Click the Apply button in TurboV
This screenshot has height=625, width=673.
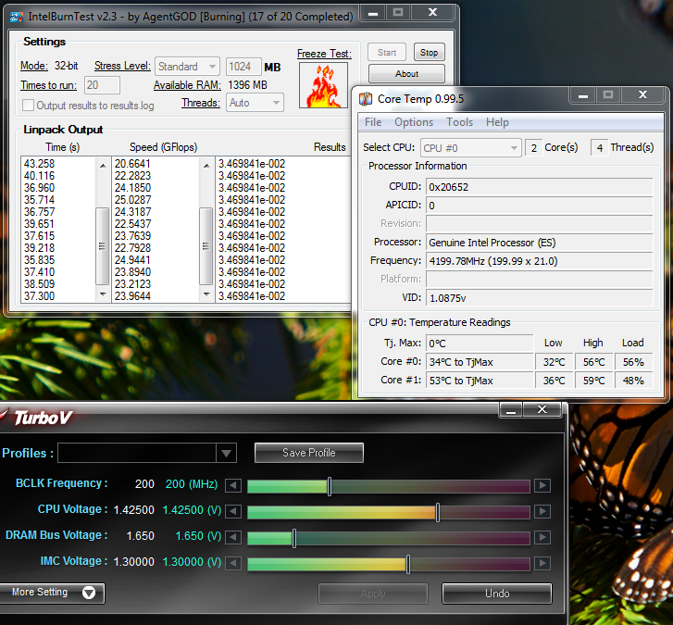tap(373, 594)
